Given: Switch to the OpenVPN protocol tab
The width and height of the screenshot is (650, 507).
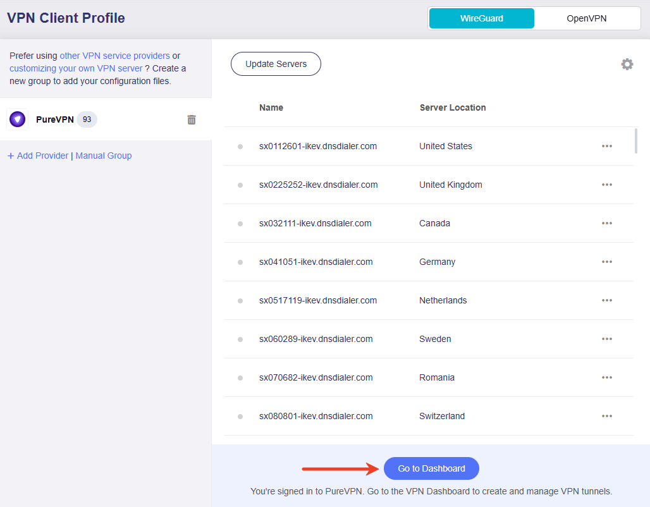Looking at the screenshot, I should point(586,18).
